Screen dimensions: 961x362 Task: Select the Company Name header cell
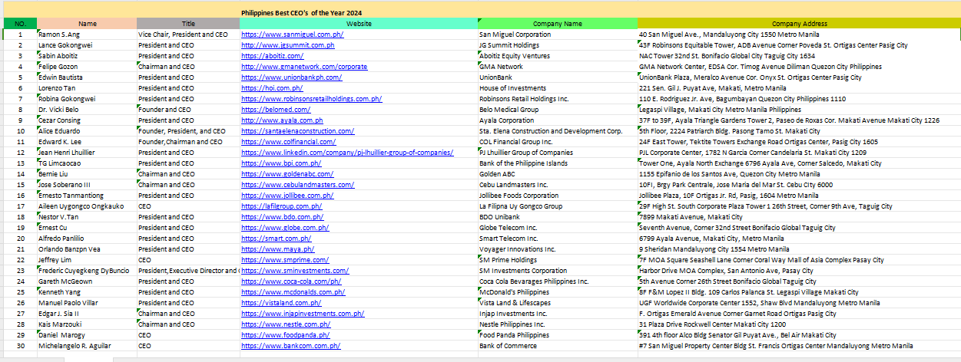(557, 24)
